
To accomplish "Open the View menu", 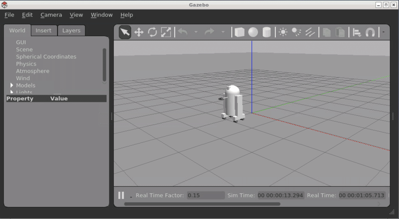I will pyautogui.click(x=76, y=15).
